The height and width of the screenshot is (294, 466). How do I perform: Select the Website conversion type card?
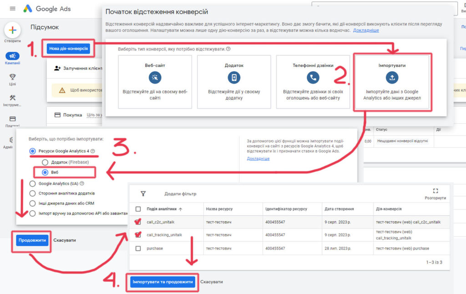(x=155, y=82)
